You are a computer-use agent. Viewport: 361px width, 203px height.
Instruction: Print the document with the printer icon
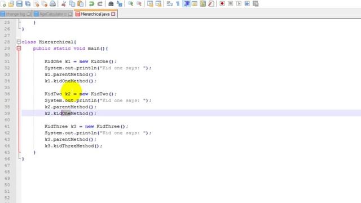coord(52,4)
